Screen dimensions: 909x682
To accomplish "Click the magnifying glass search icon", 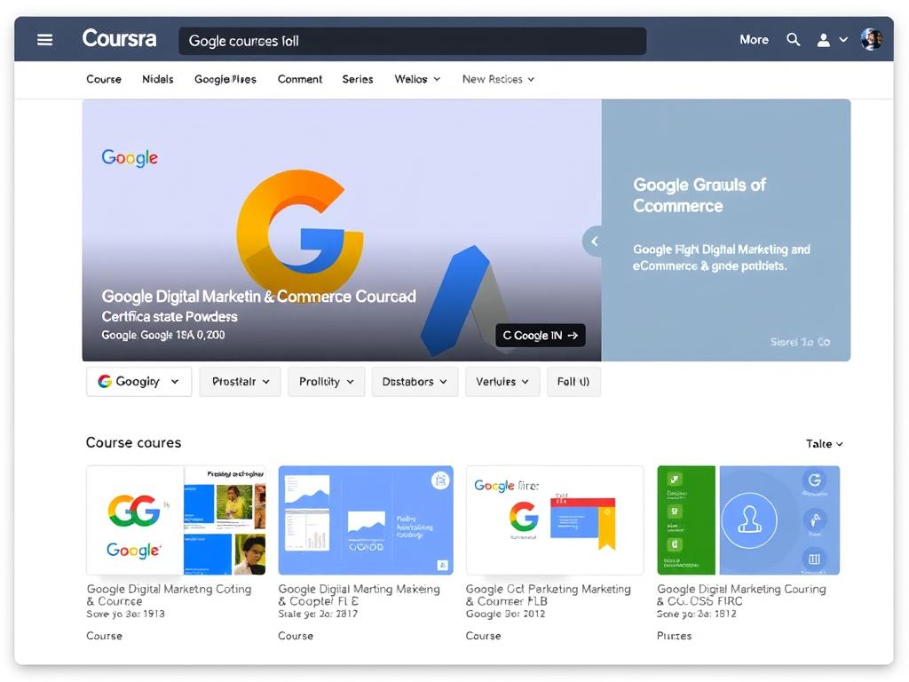I will pos(793,39).
